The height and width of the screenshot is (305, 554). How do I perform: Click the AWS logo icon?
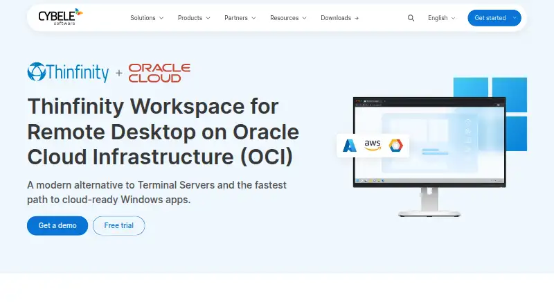(373, 145)
